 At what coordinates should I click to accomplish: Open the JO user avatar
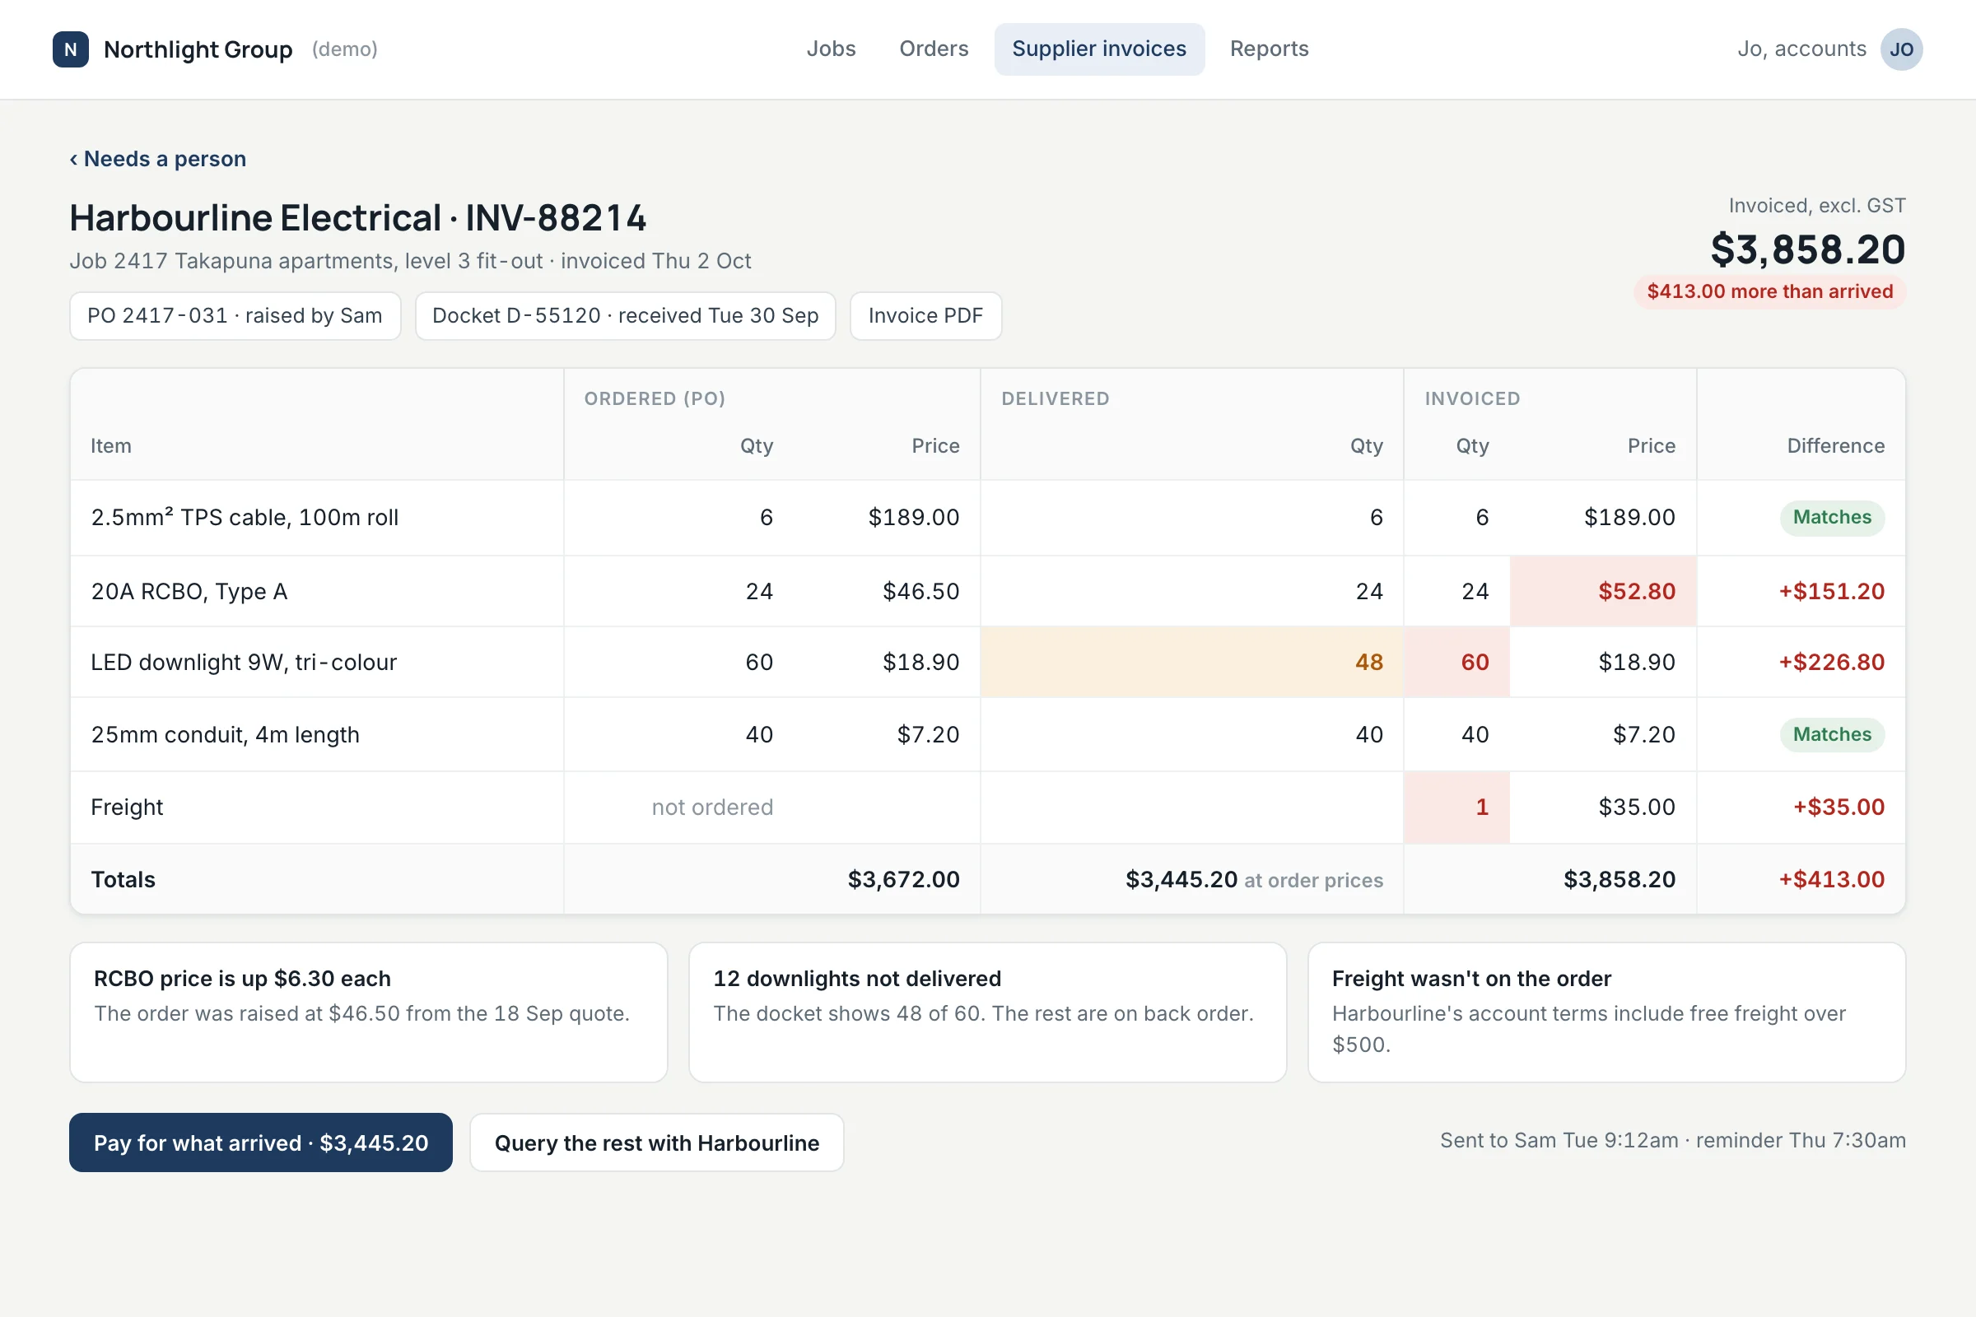pyautogui.click(x=1901, y=49)
